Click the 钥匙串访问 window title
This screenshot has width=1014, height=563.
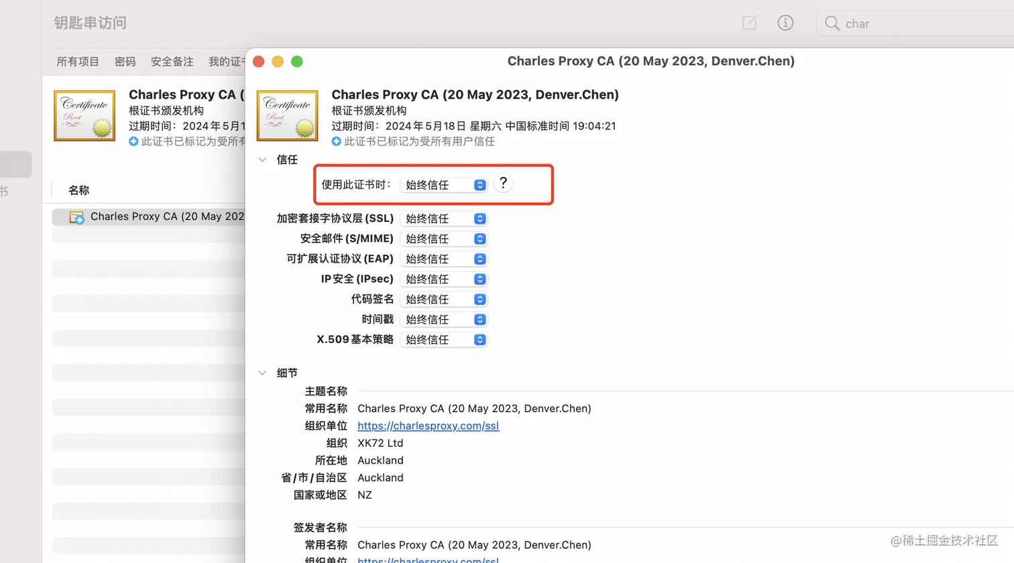pyautogui.click(x=91, y=23)
